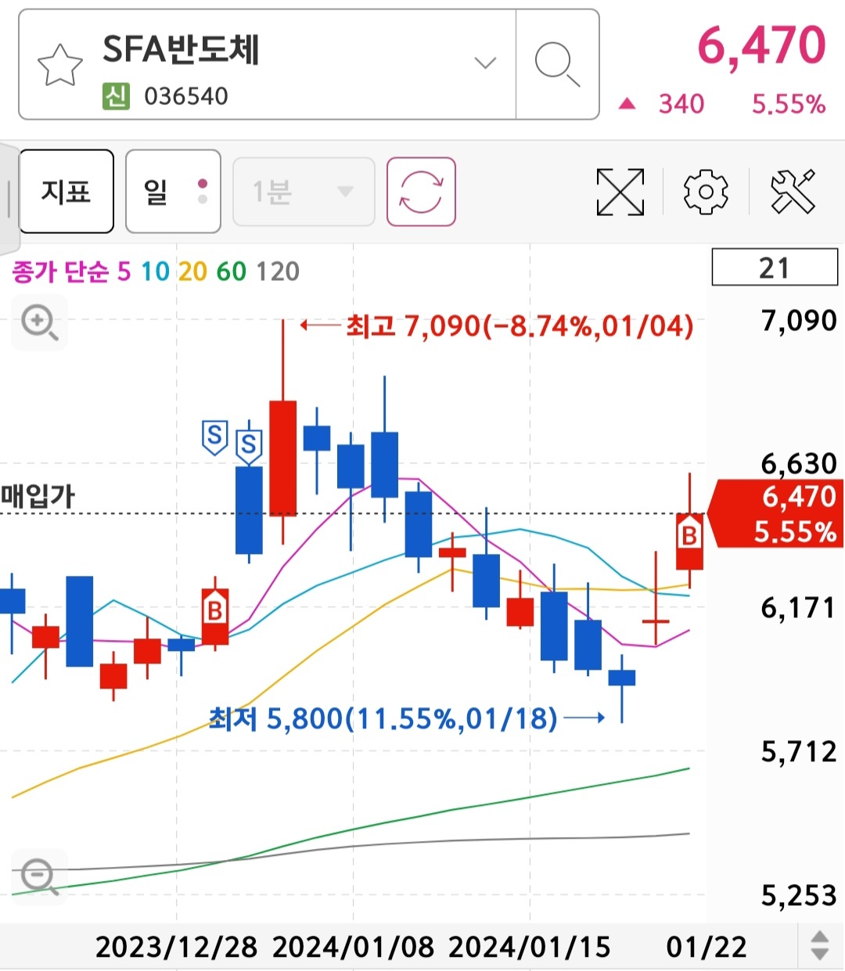Tap the blue candle at the 5,800 low

click(x=622, y=678)
